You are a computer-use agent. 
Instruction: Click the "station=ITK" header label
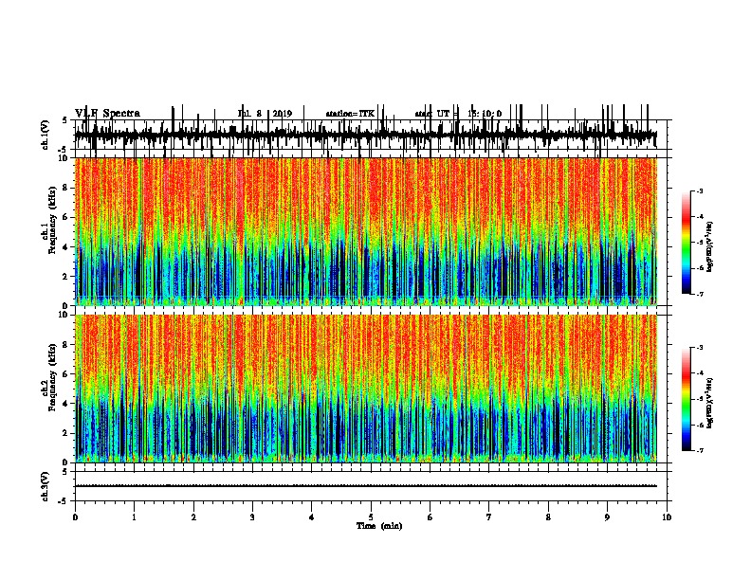[350, 114]
